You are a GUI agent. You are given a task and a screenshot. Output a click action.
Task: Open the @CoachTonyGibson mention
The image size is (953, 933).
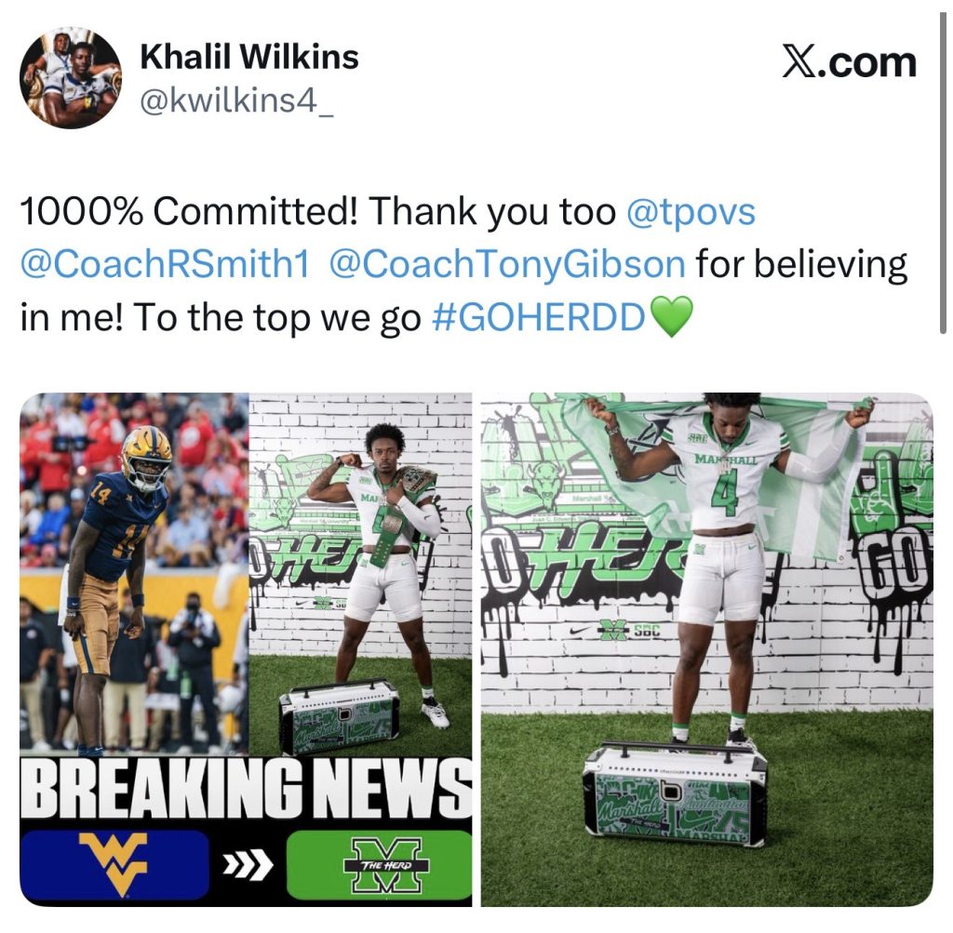[x=507, y=264]
